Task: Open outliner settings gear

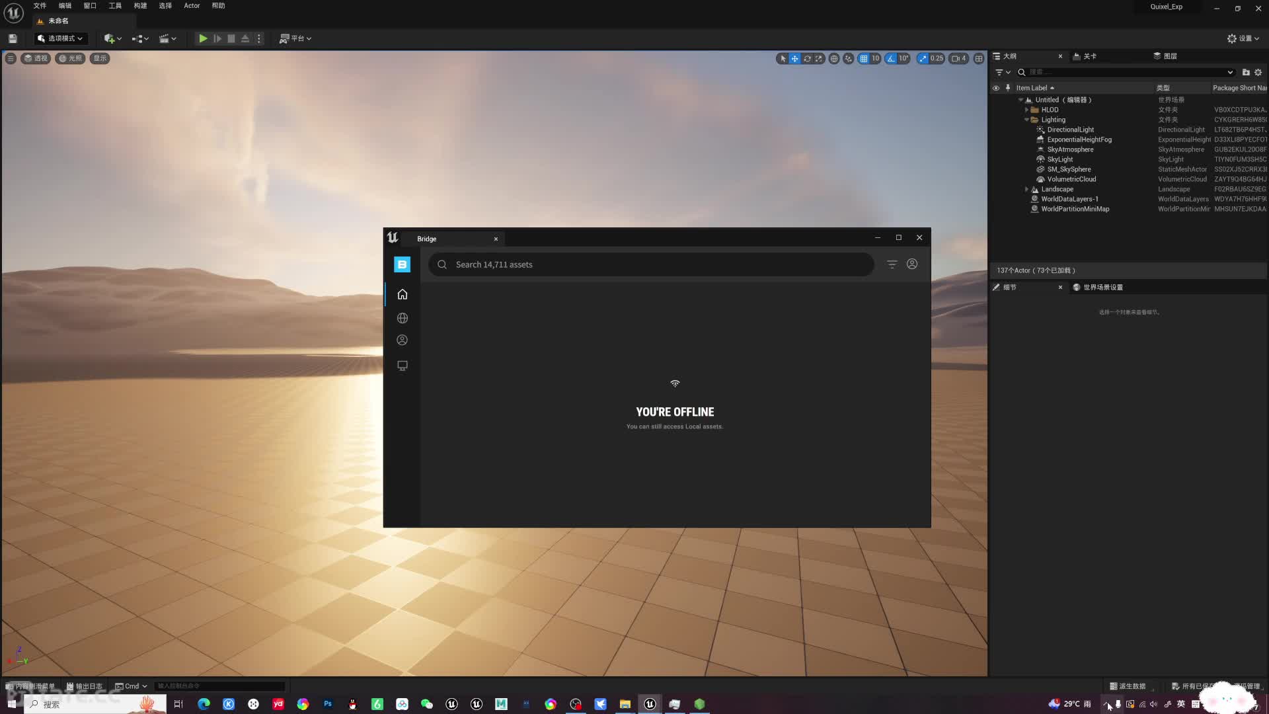Action: (x=1258, y=72)
